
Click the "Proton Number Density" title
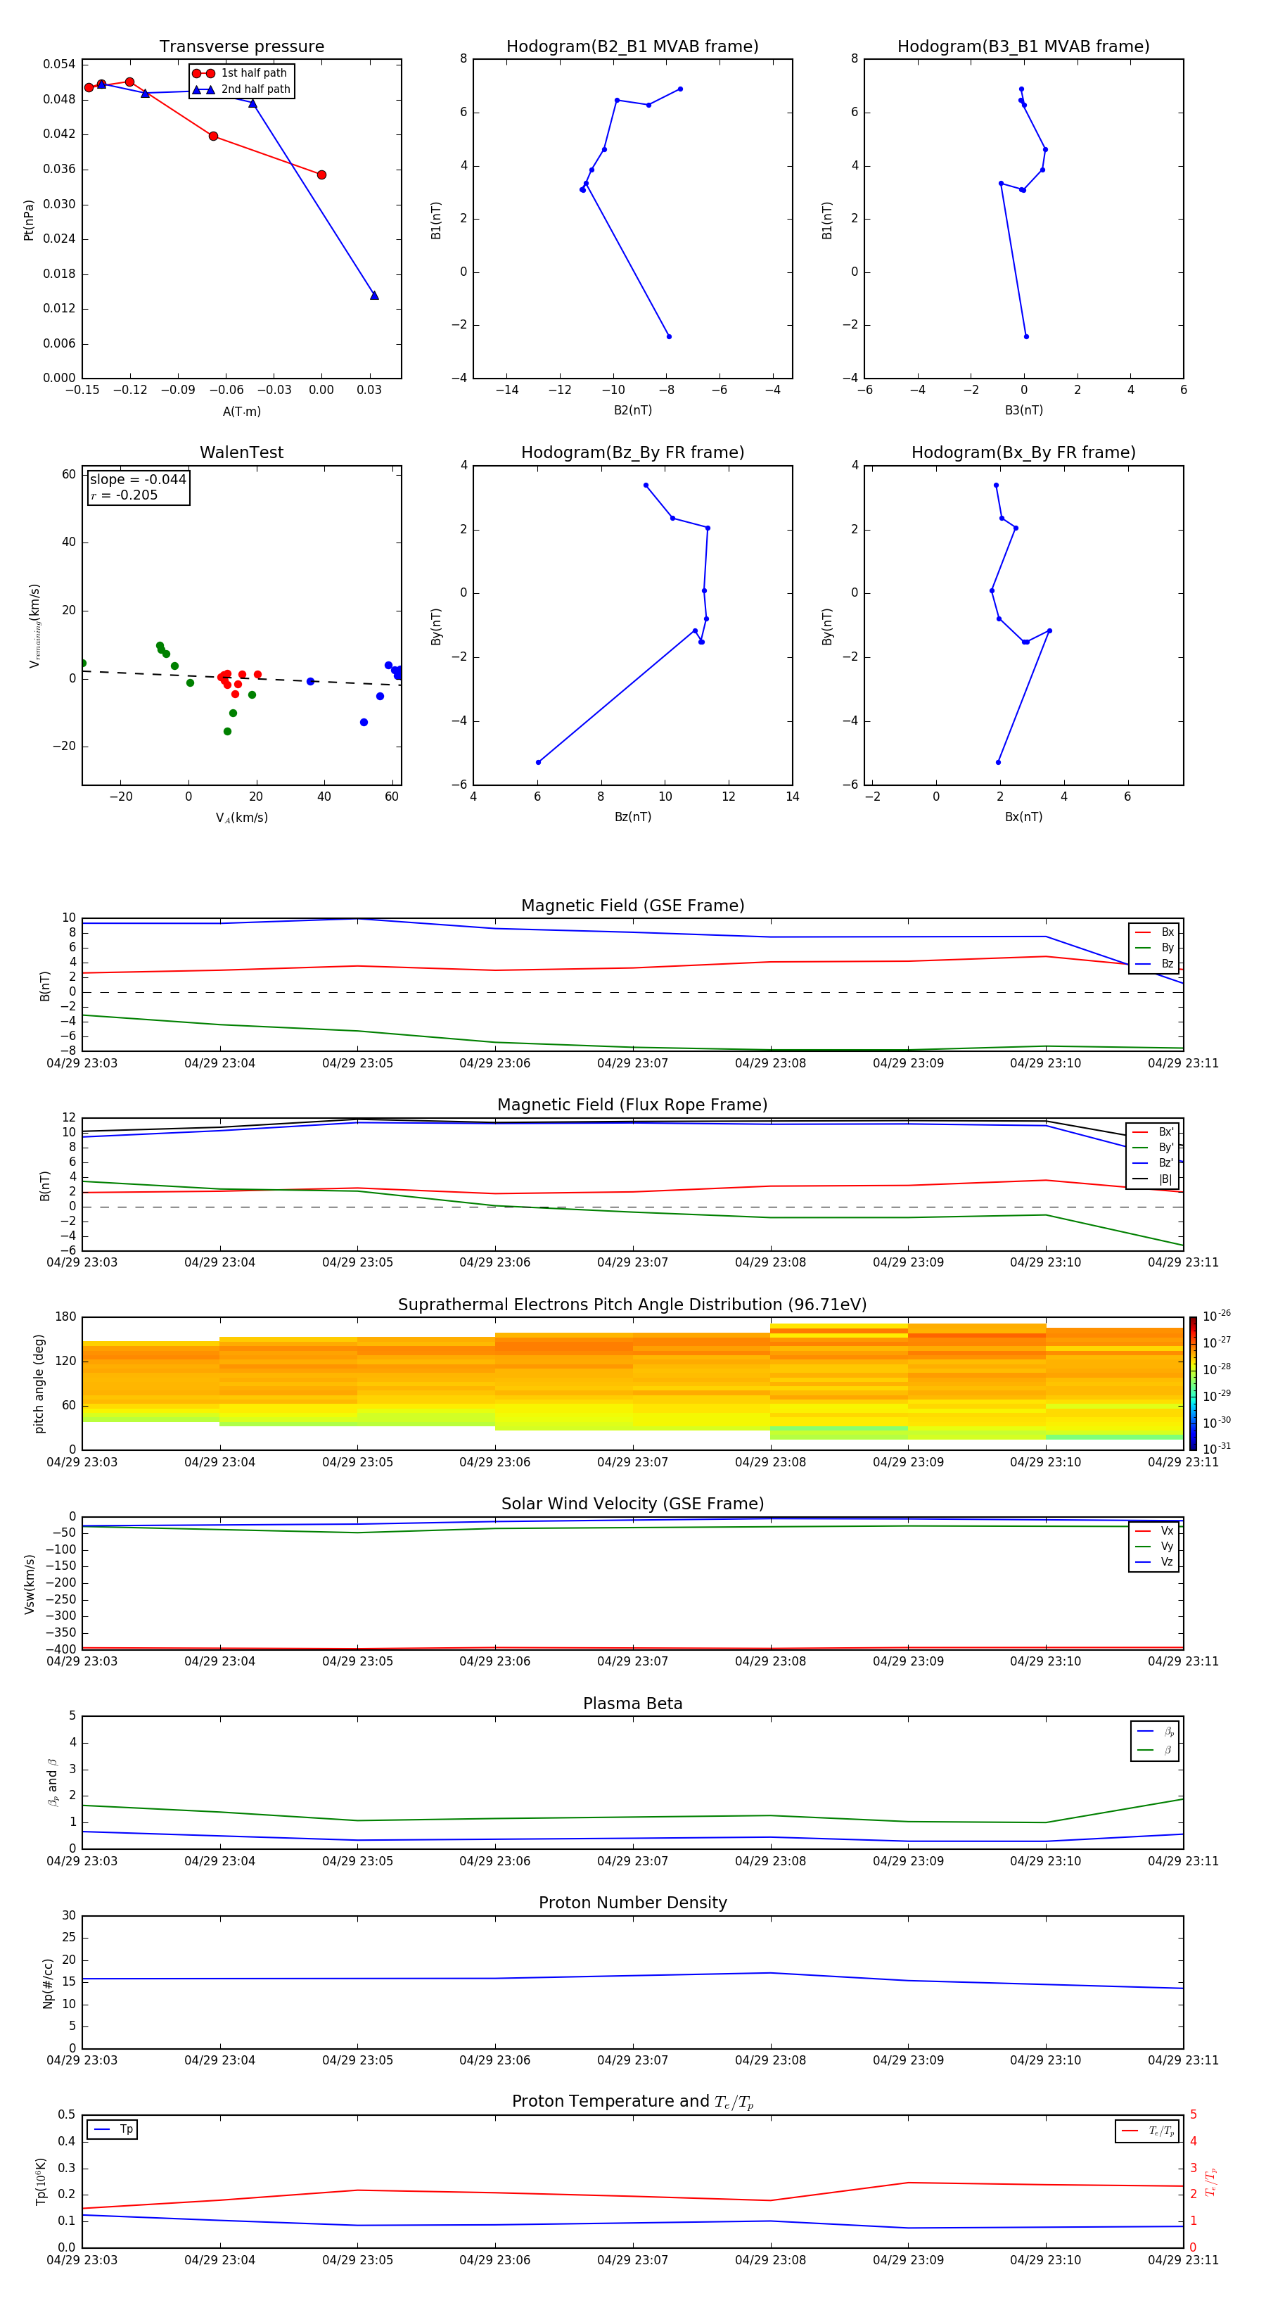pos(632,1903)
